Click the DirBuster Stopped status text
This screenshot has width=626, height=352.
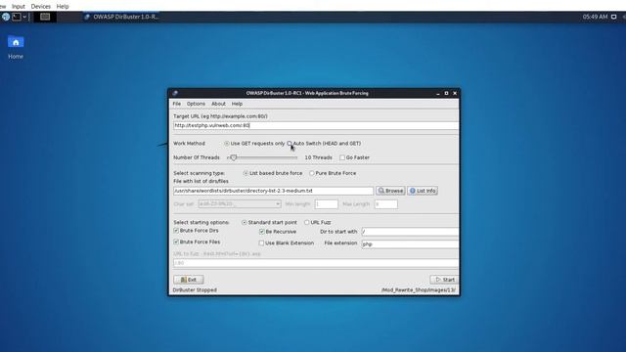coord(195,290)
